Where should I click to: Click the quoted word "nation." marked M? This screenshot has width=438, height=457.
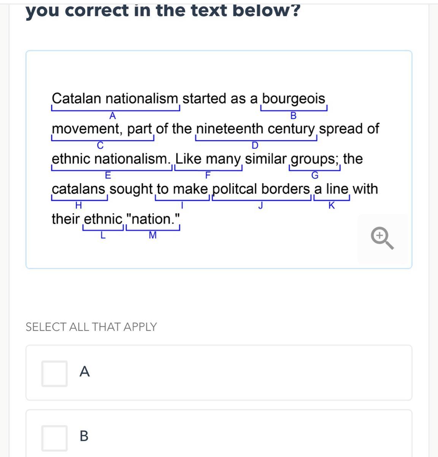pyautogui.click(x=152, y=219)
